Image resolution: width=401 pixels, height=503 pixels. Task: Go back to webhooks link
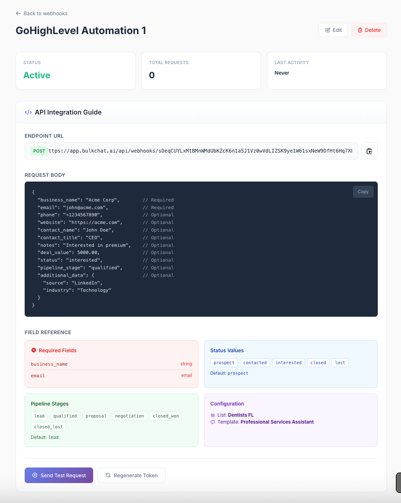[x=45, y=13]
